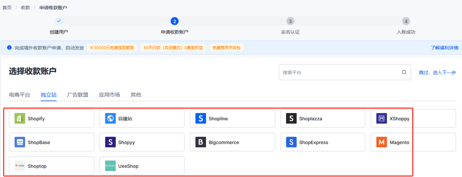462x177 pixels.
Task: Click the Shopline platform name text
Action: (218, 119)
